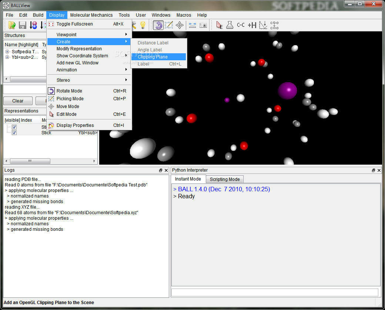Click the Python interpreter command input field

point(275,292)
